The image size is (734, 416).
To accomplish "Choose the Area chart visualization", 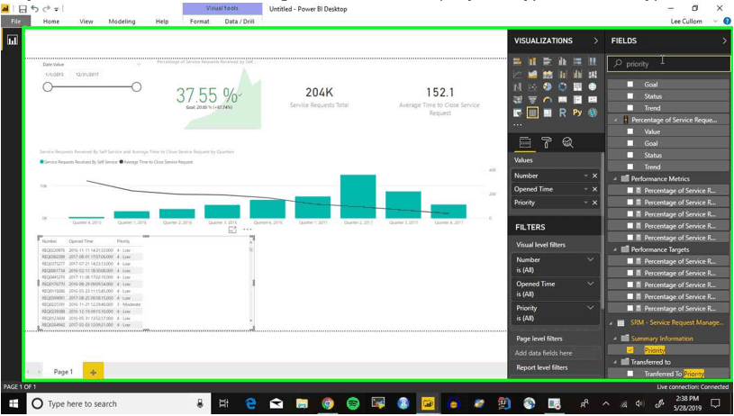I will (x=532, y=74).
